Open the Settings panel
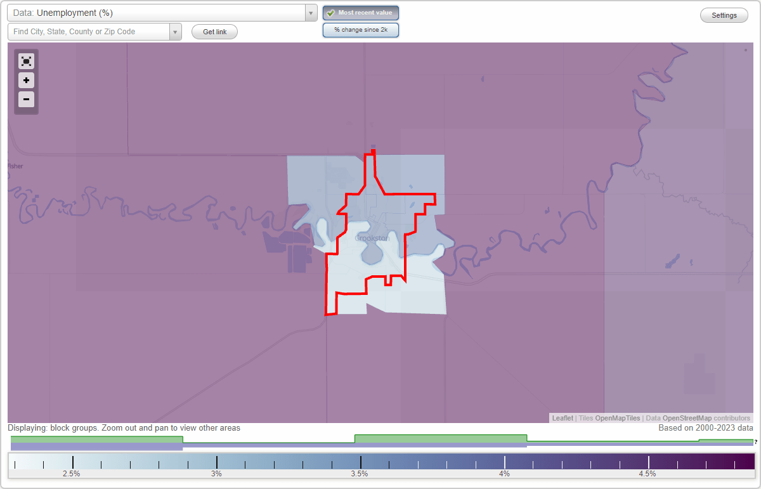761x489 pixels. pyautogui.click(x=724, y=15)
